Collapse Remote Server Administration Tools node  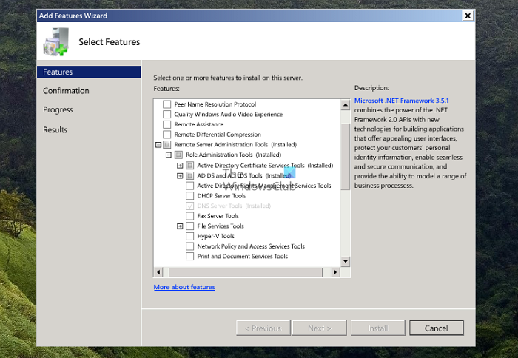[x=158, y=145]
